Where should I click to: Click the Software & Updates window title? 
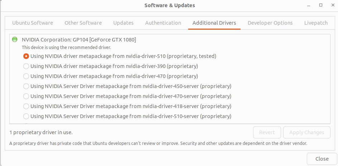coord(170,5)
